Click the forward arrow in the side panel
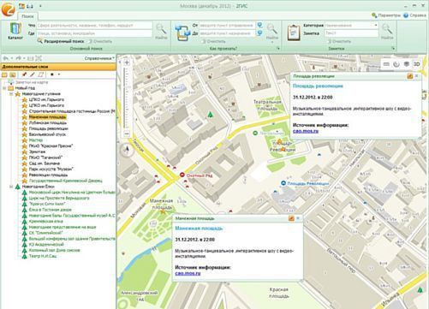This screenshot has width=429, height=309. 18,58
